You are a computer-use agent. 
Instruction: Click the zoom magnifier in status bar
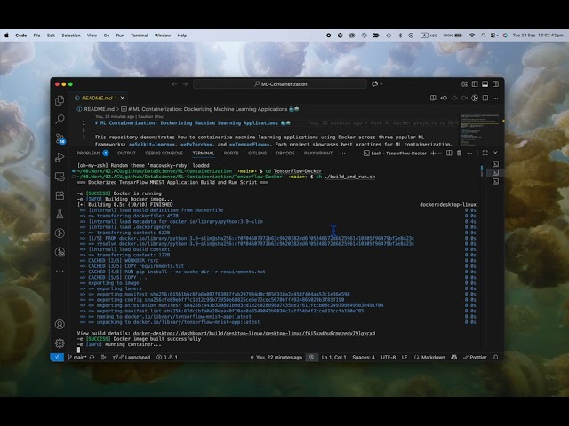pyautogui.click(x=312, y=357)
